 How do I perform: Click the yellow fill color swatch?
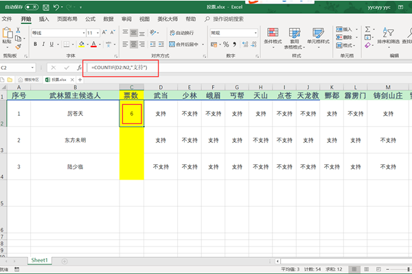[x=82, y=44]
